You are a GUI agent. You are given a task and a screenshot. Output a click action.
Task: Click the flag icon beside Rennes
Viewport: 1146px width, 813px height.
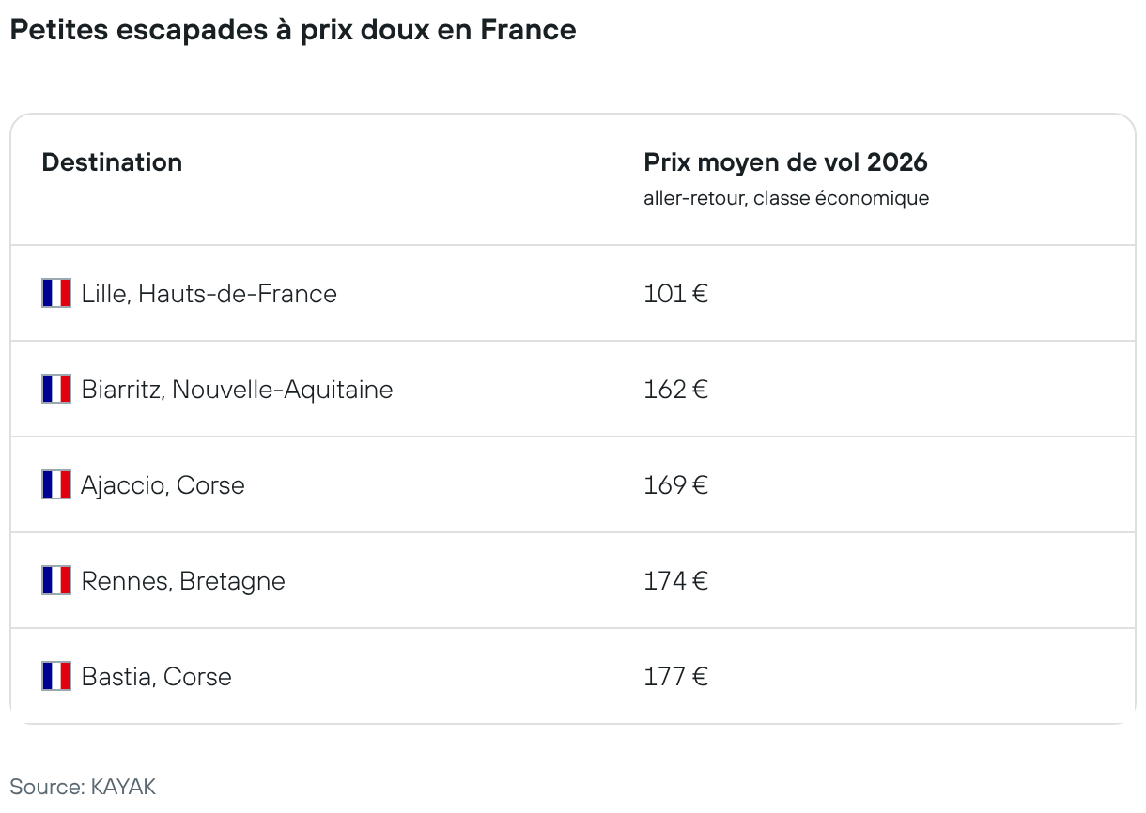[56, 580]
